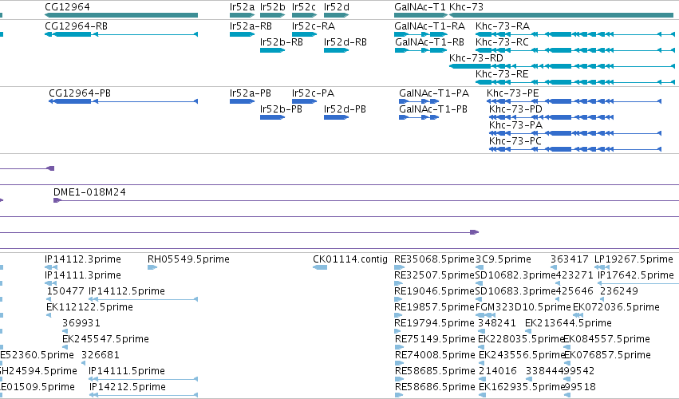The width and height of the screenshot is (679, 399).
Task: Open the Ir52c gene label
Action: click(303, 7)
